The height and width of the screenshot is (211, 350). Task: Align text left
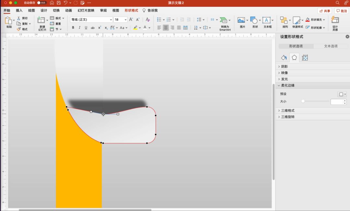(159, 28)
